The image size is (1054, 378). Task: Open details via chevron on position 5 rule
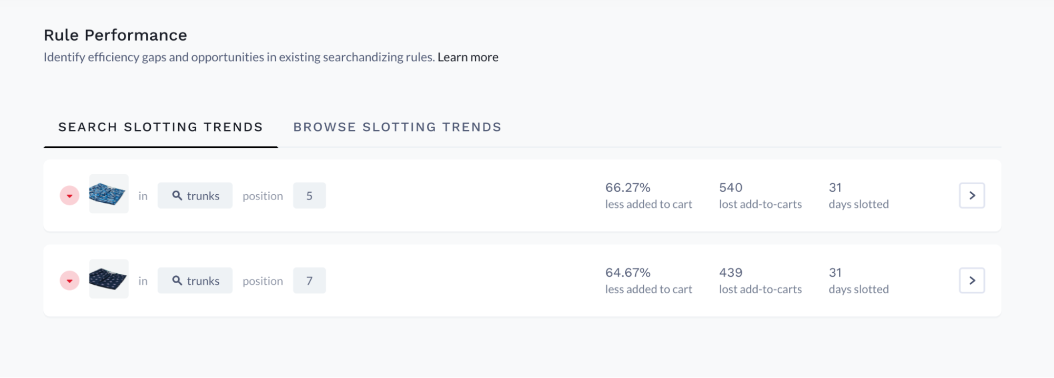coord(972,195)
